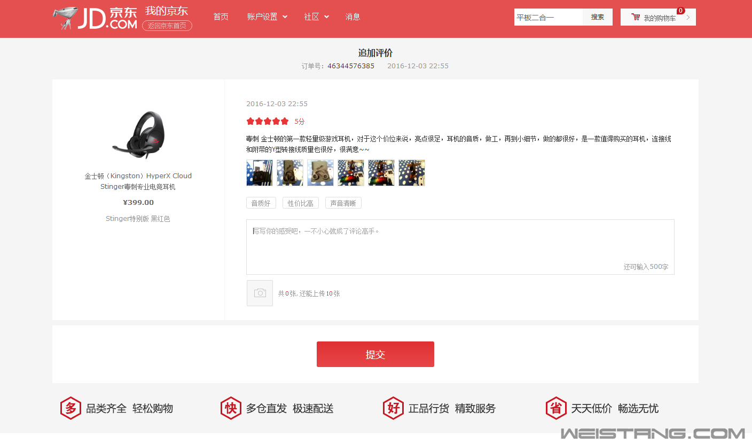Open the third review photo thumbnail
Image resolution: width=752 pixels, height=446 pixels.
pyautogui.click(x=320, y=173)
